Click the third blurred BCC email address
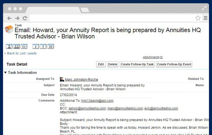The height and width of the screenshot is (135, 212). pos(161,109)
